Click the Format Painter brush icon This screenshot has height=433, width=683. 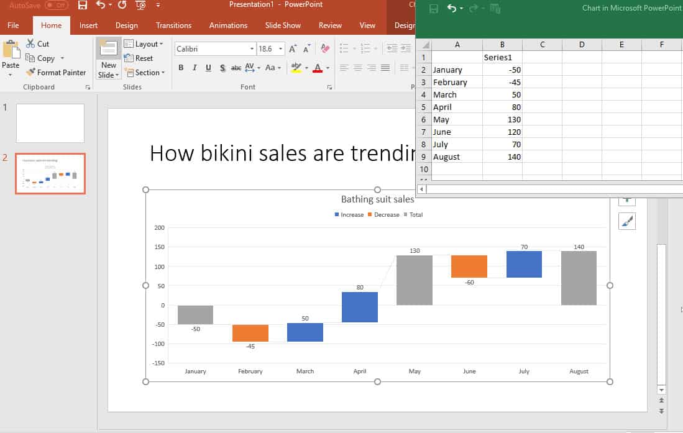pyautogui.click(x=30, y=73)
